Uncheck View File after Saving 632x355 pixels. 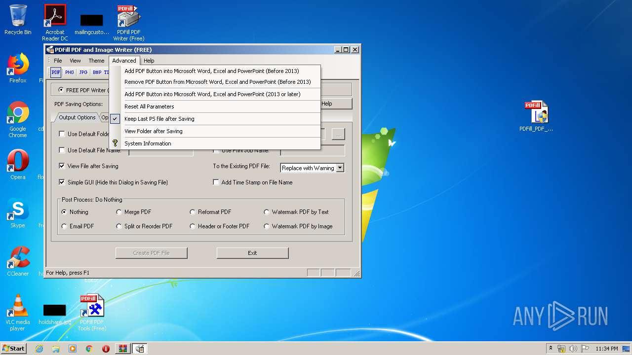pos(62,166)
